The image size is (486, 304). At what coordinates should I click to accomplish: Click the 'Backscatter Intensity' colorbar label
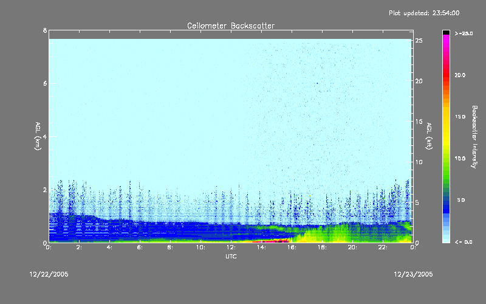pos(474,137)
